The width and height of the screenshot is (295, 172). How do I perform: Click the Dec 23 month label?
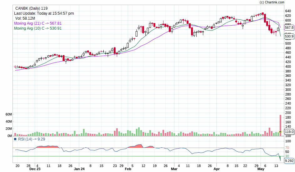pyautogui.click(x=35, y=169)
